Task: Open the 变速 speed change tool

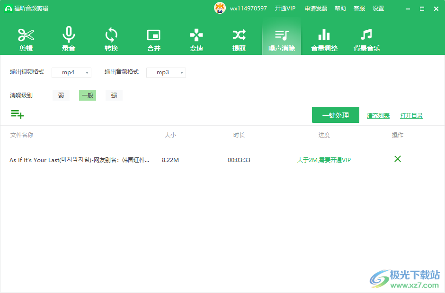Action: [x=196, y=39]
